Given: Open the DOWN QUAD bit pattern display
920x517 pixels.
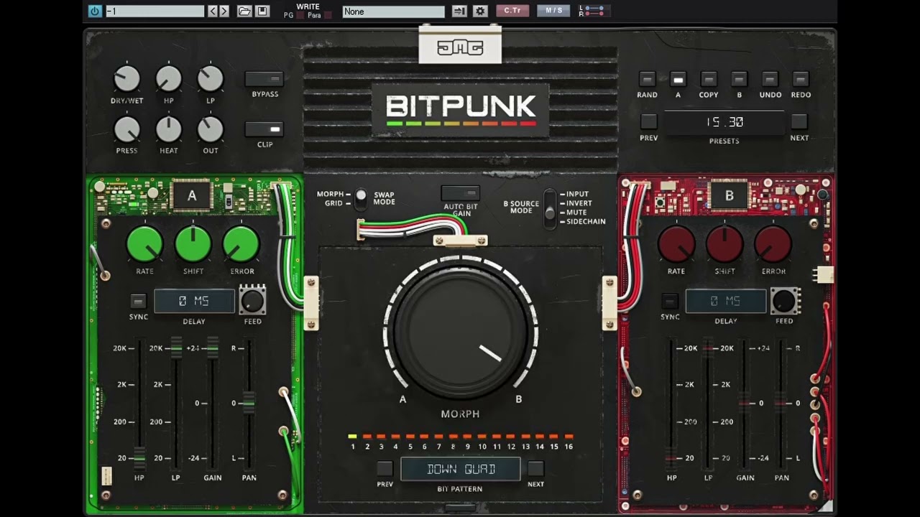Looking at the screenshot, I should point(460,469).
